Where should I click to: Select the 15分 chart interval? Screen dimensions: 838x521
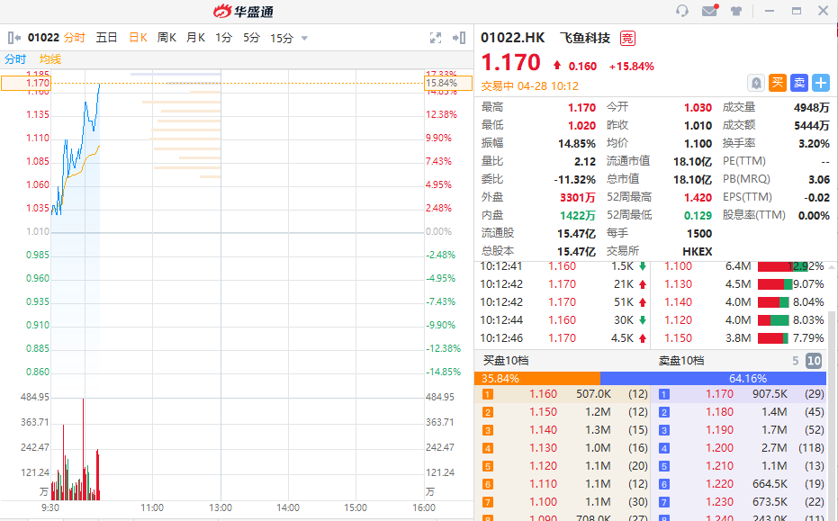282,39
